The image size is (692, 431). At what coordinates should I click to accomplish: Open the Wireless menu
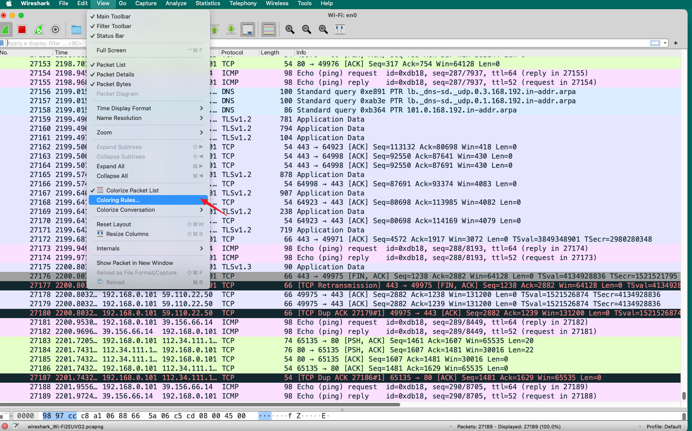pos(277,4)
